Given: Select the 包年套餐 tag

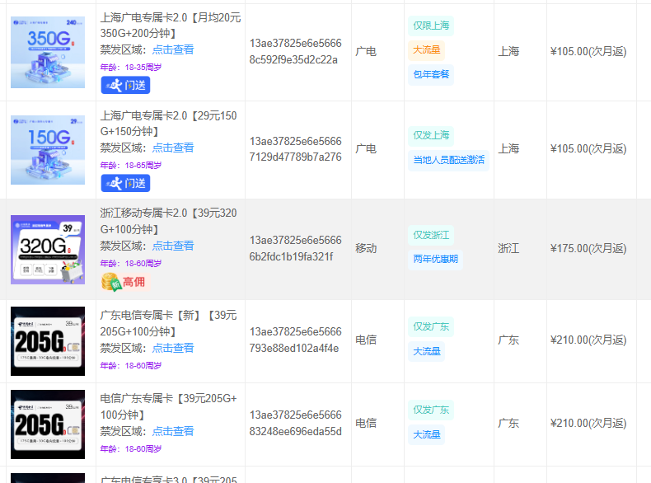Looking at the screenshot, I should tap(431, 75).
